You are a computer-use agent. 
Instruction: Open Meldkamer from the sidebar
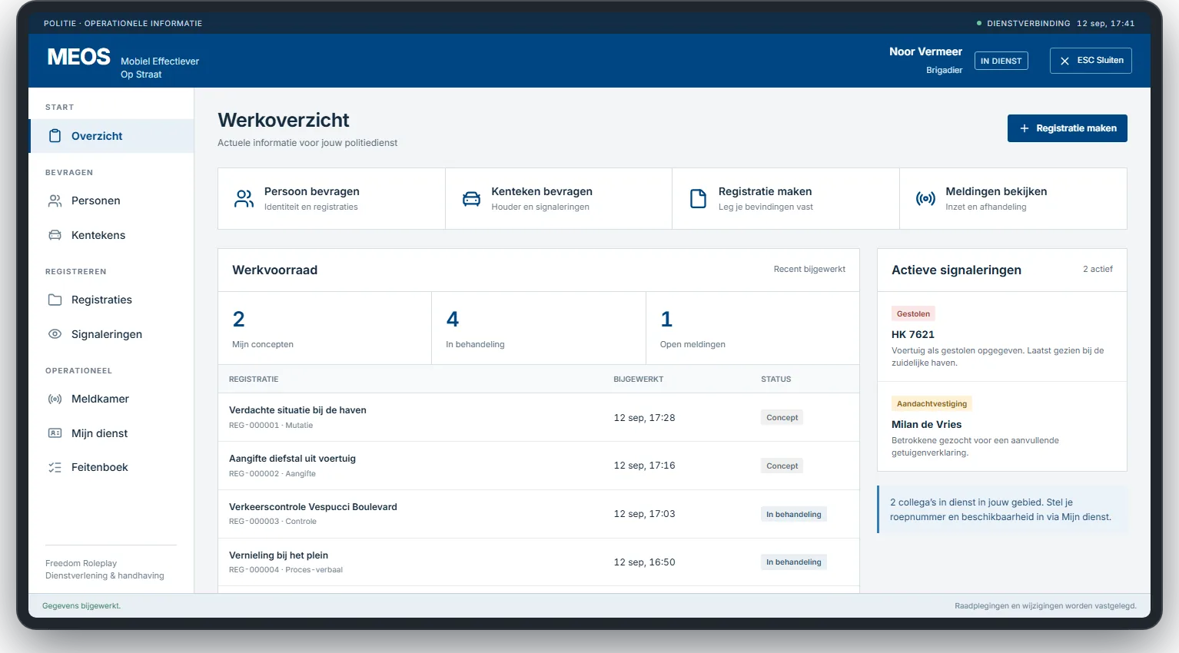coord(111,399)
